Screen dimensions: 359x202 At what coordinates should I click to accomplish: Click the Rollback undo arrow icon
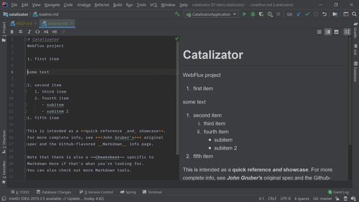coord(324,14)
